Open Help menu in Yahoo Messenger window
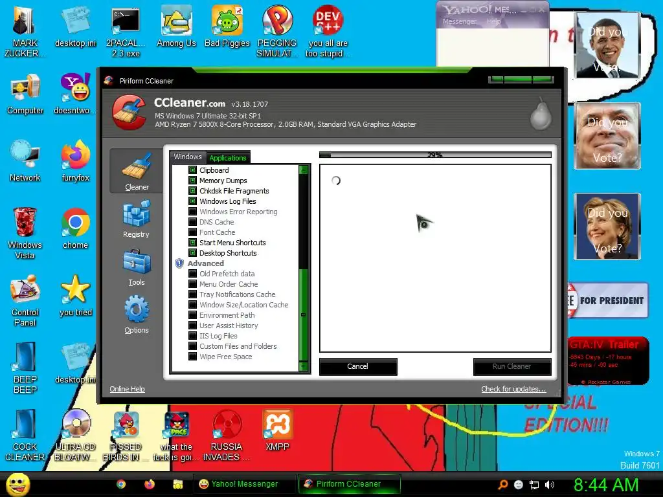 493,21
